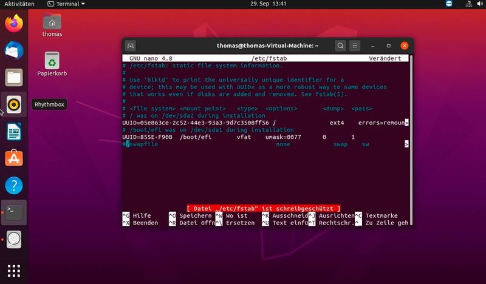Open the terminal hamburger menu
486x284 pixels.
(355, 46)
